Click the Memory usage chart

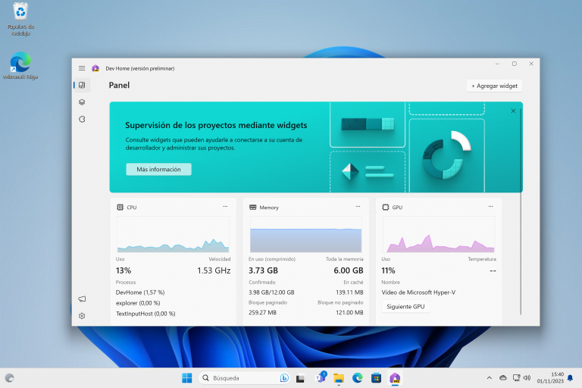tap(306, 235)
